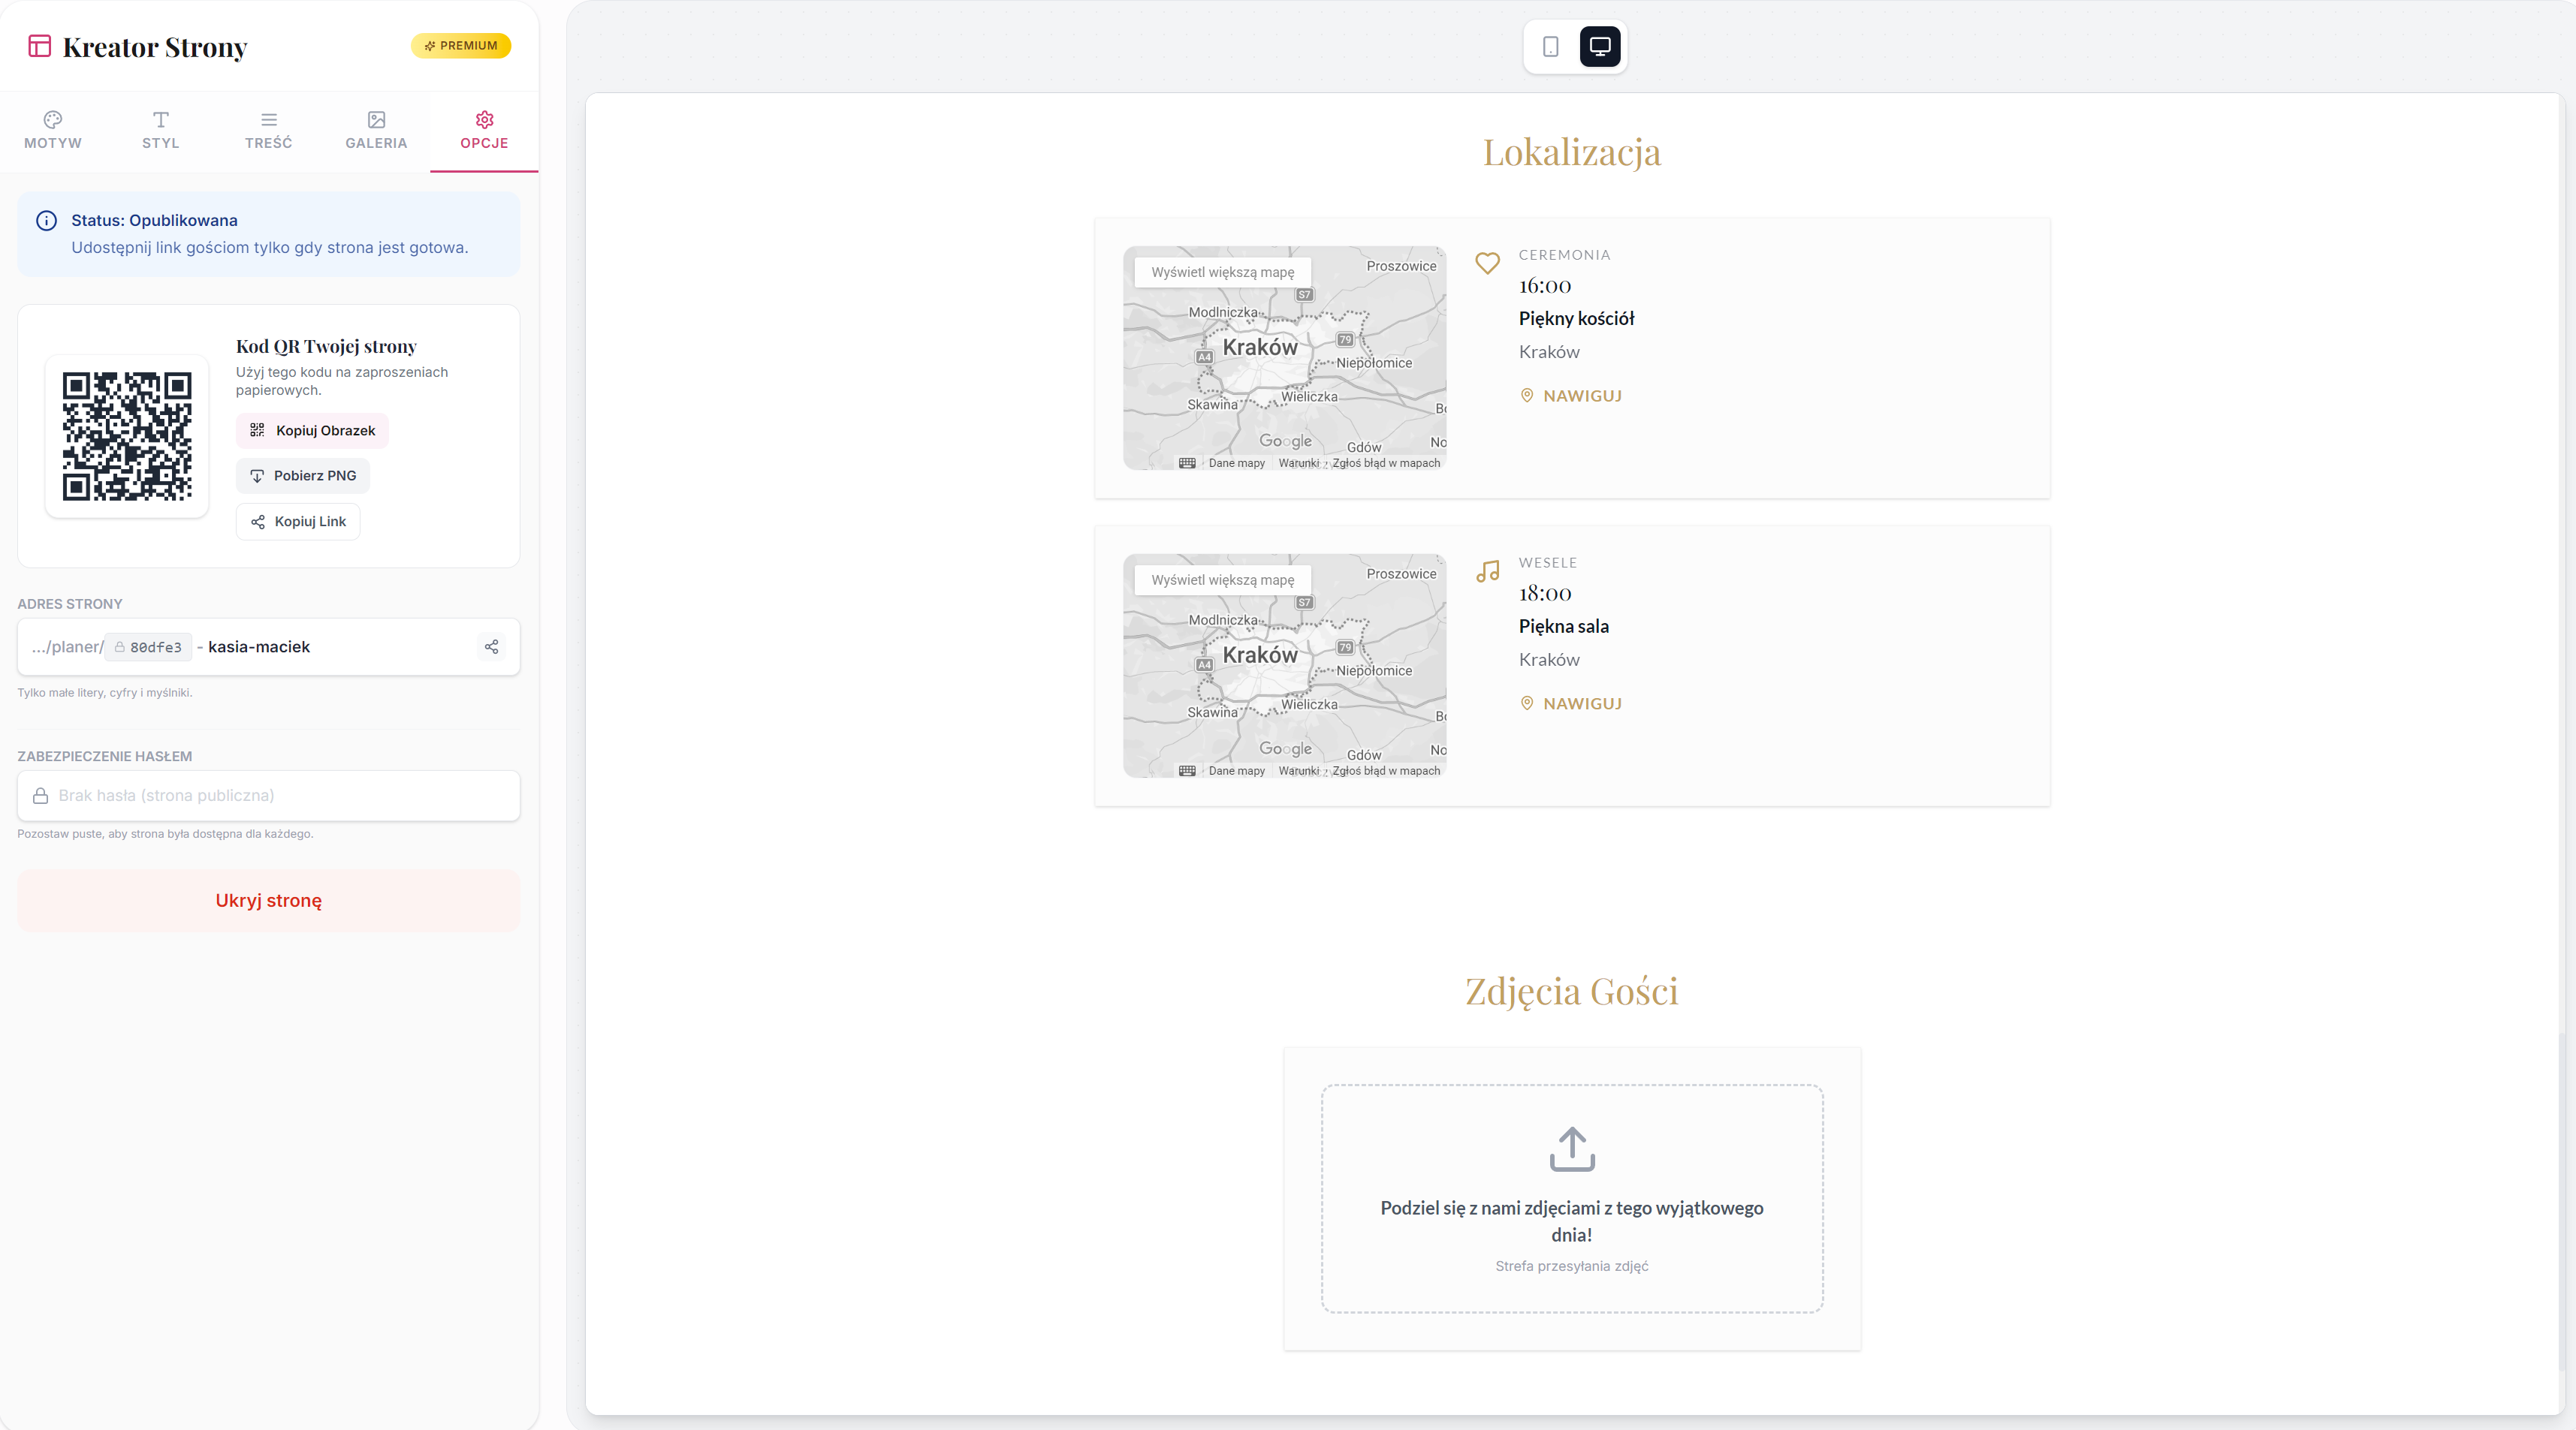The image size is (2576, 1430).
Task: Open the Styl tab
Action: (x=160, y=131)
